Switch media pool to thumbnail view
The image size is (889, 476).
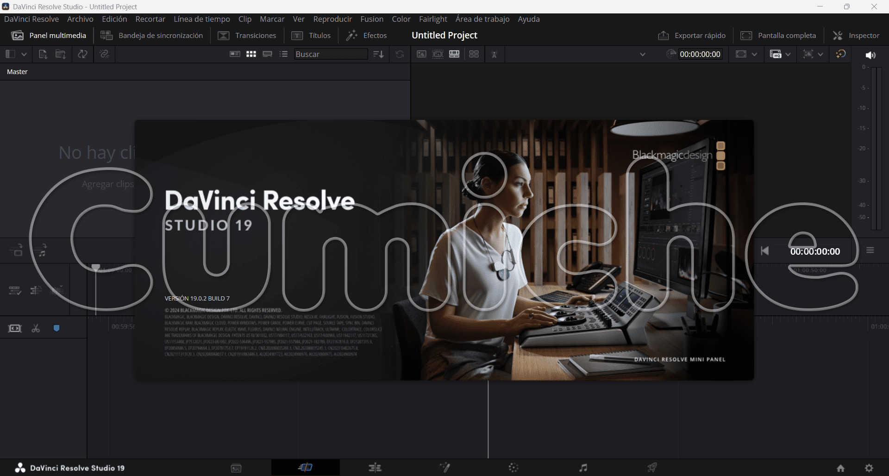tap(251, 54)
